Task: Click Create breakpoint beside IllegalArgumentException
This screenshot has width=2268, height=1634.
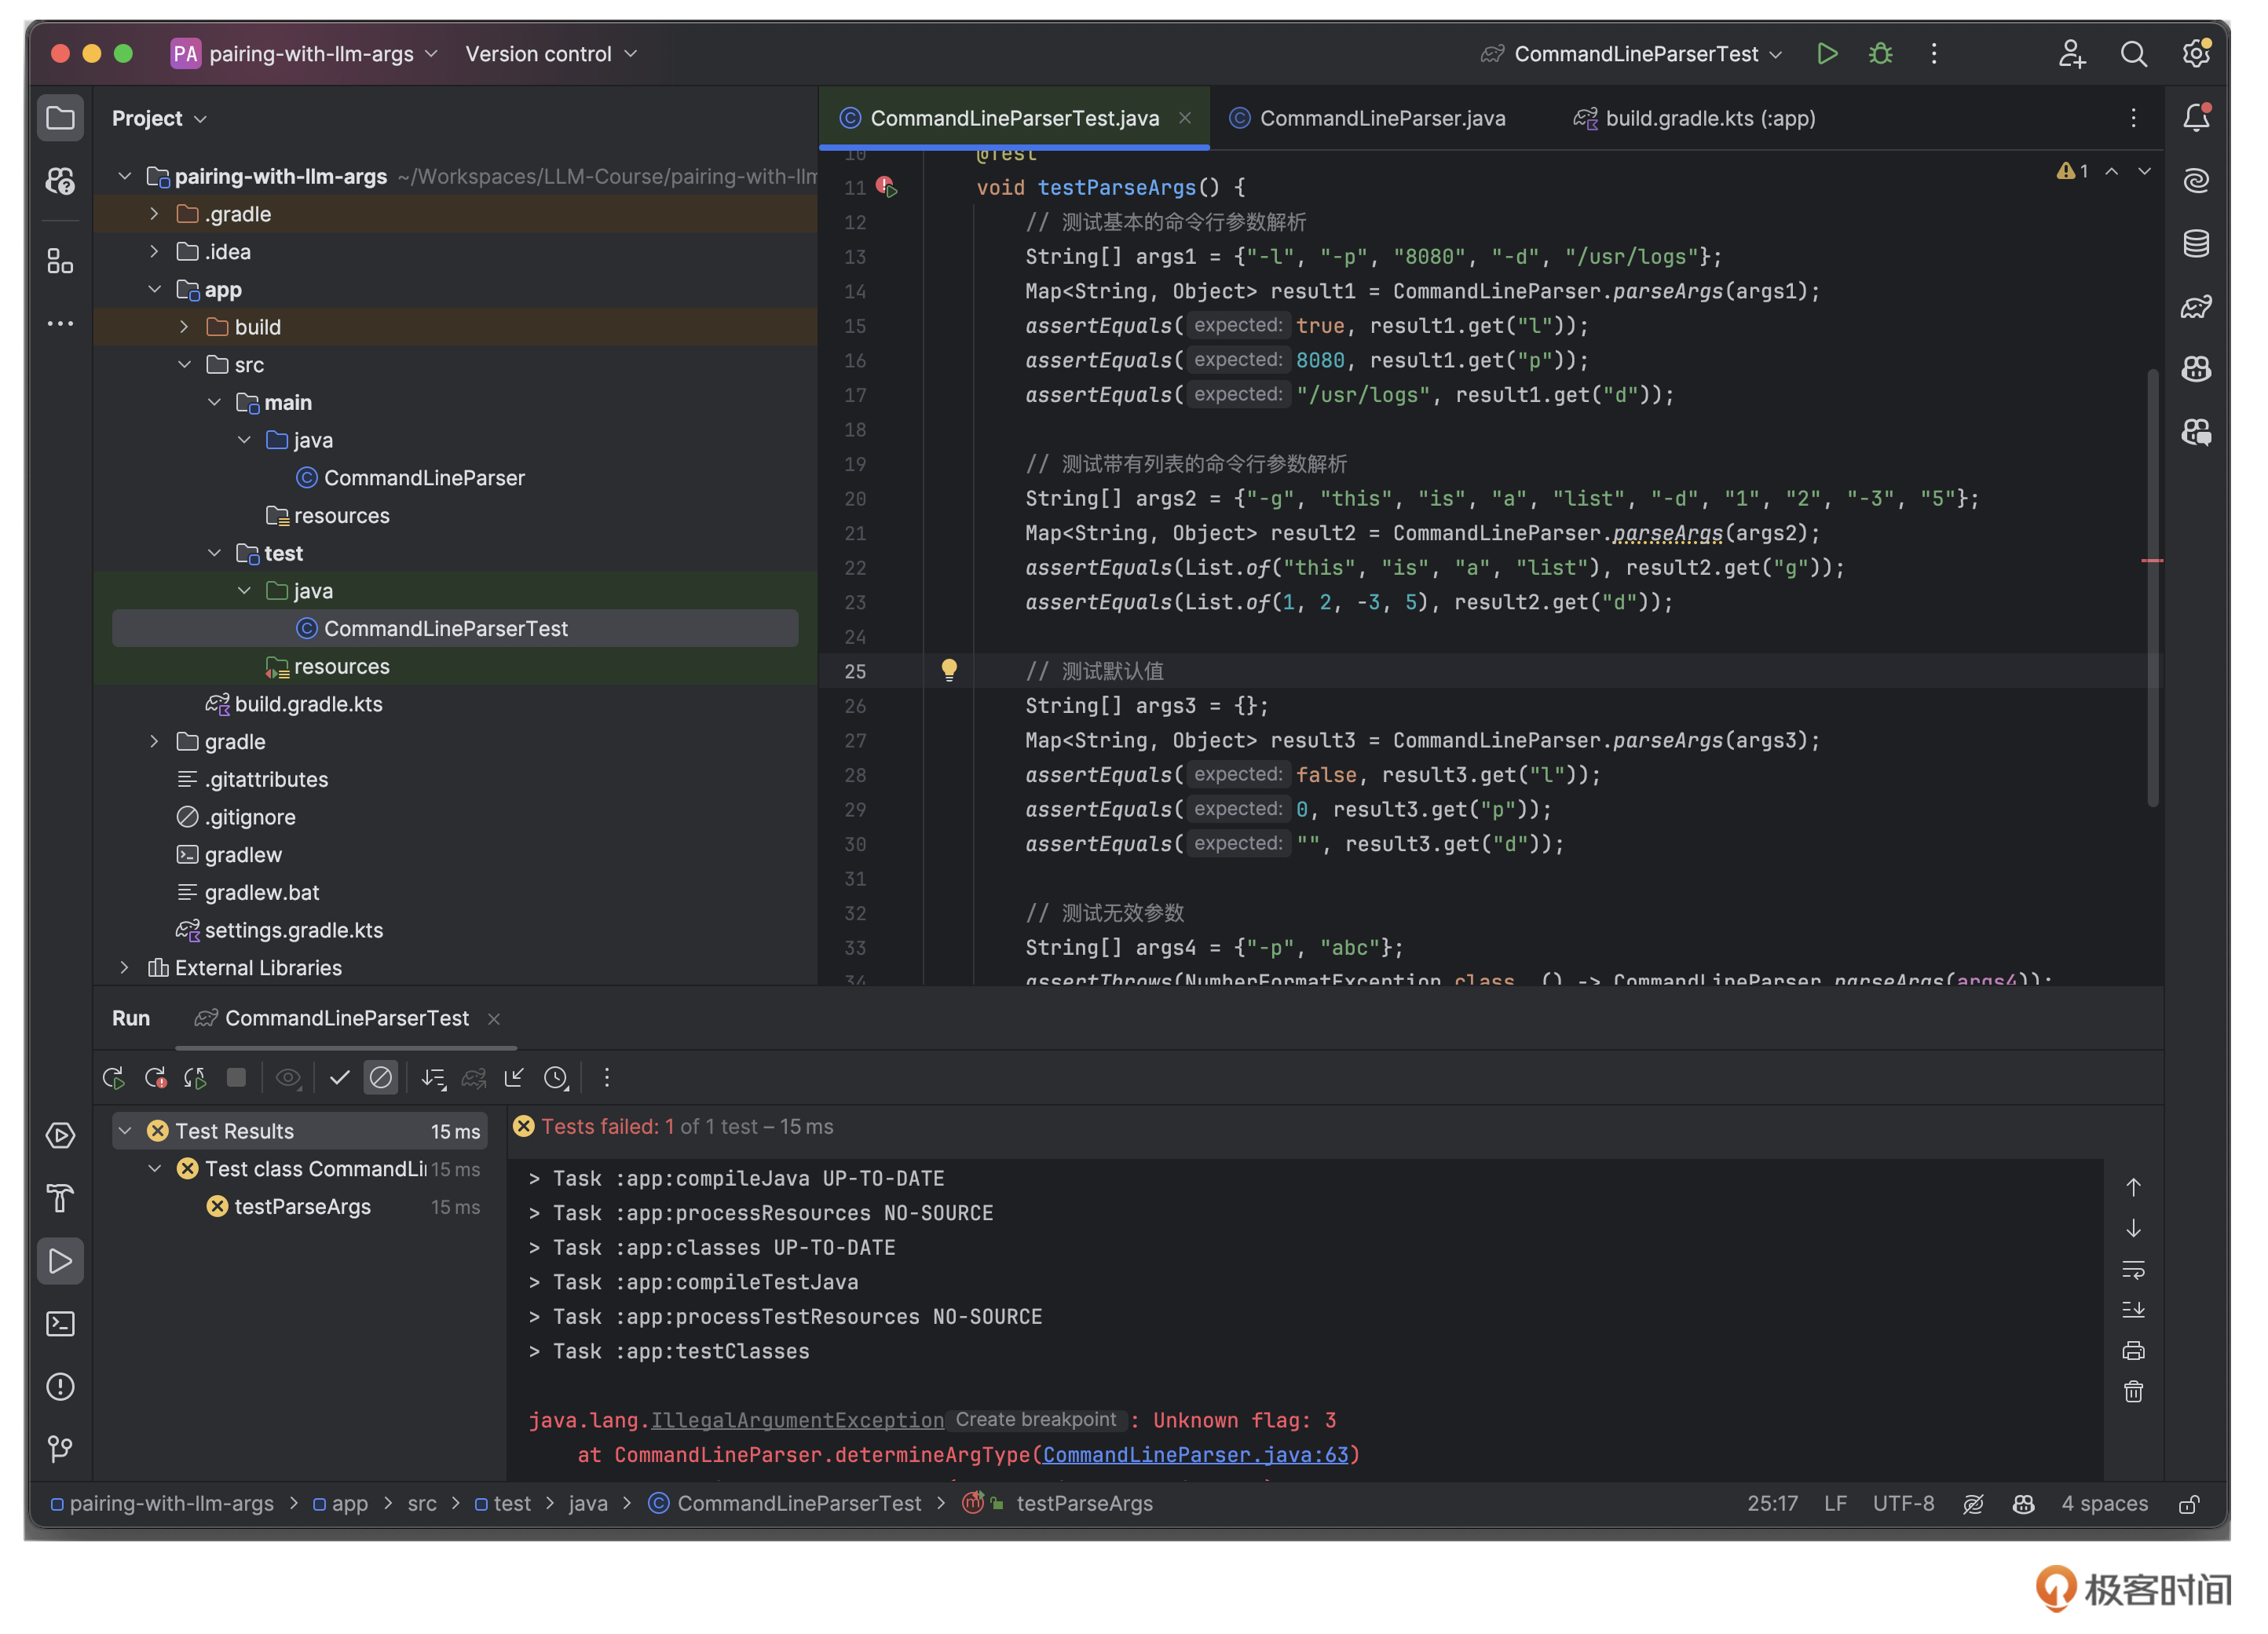Action: pos(1035,1420)
